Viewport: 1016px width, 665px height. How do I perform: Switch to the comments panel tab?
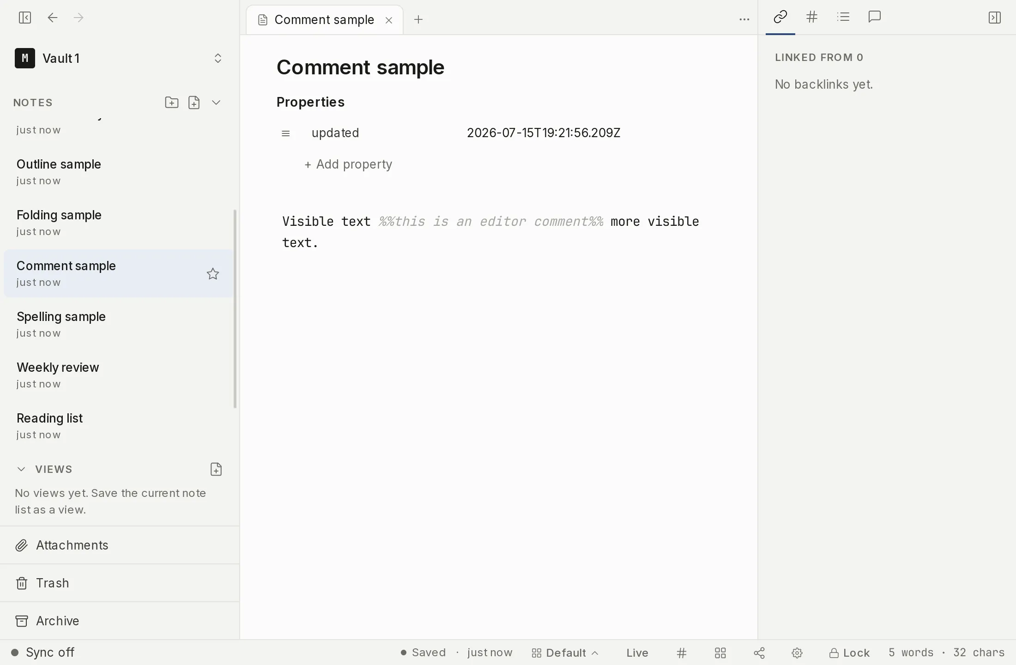coord(875,17)
